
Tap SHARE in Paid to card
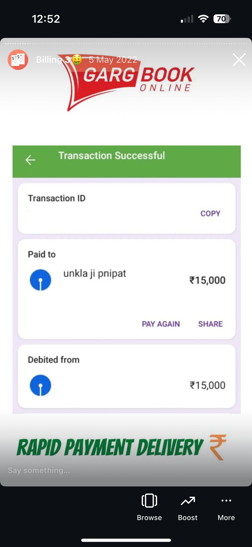pos(210,324)
